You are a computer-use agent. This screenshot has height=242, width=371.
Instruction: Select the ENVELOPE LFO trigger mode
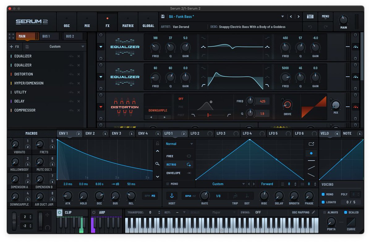click(x=179, y=173)
